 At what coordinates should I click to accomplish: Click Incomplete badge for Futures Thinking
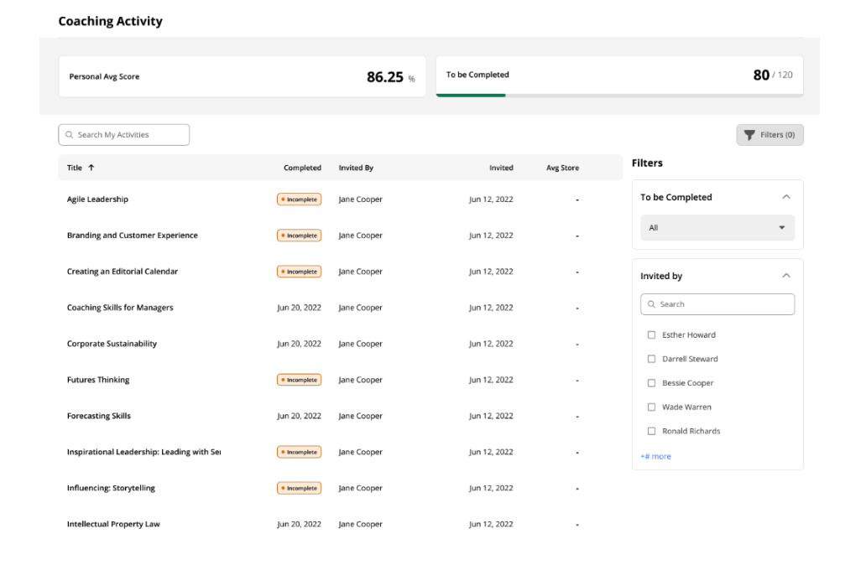299,380
